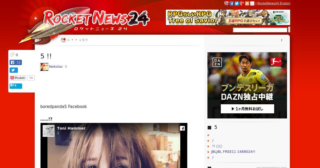Viewport: 320px width, 168px height.
Task: Open author link Nekolas
Action: click(x=56, y=67)
